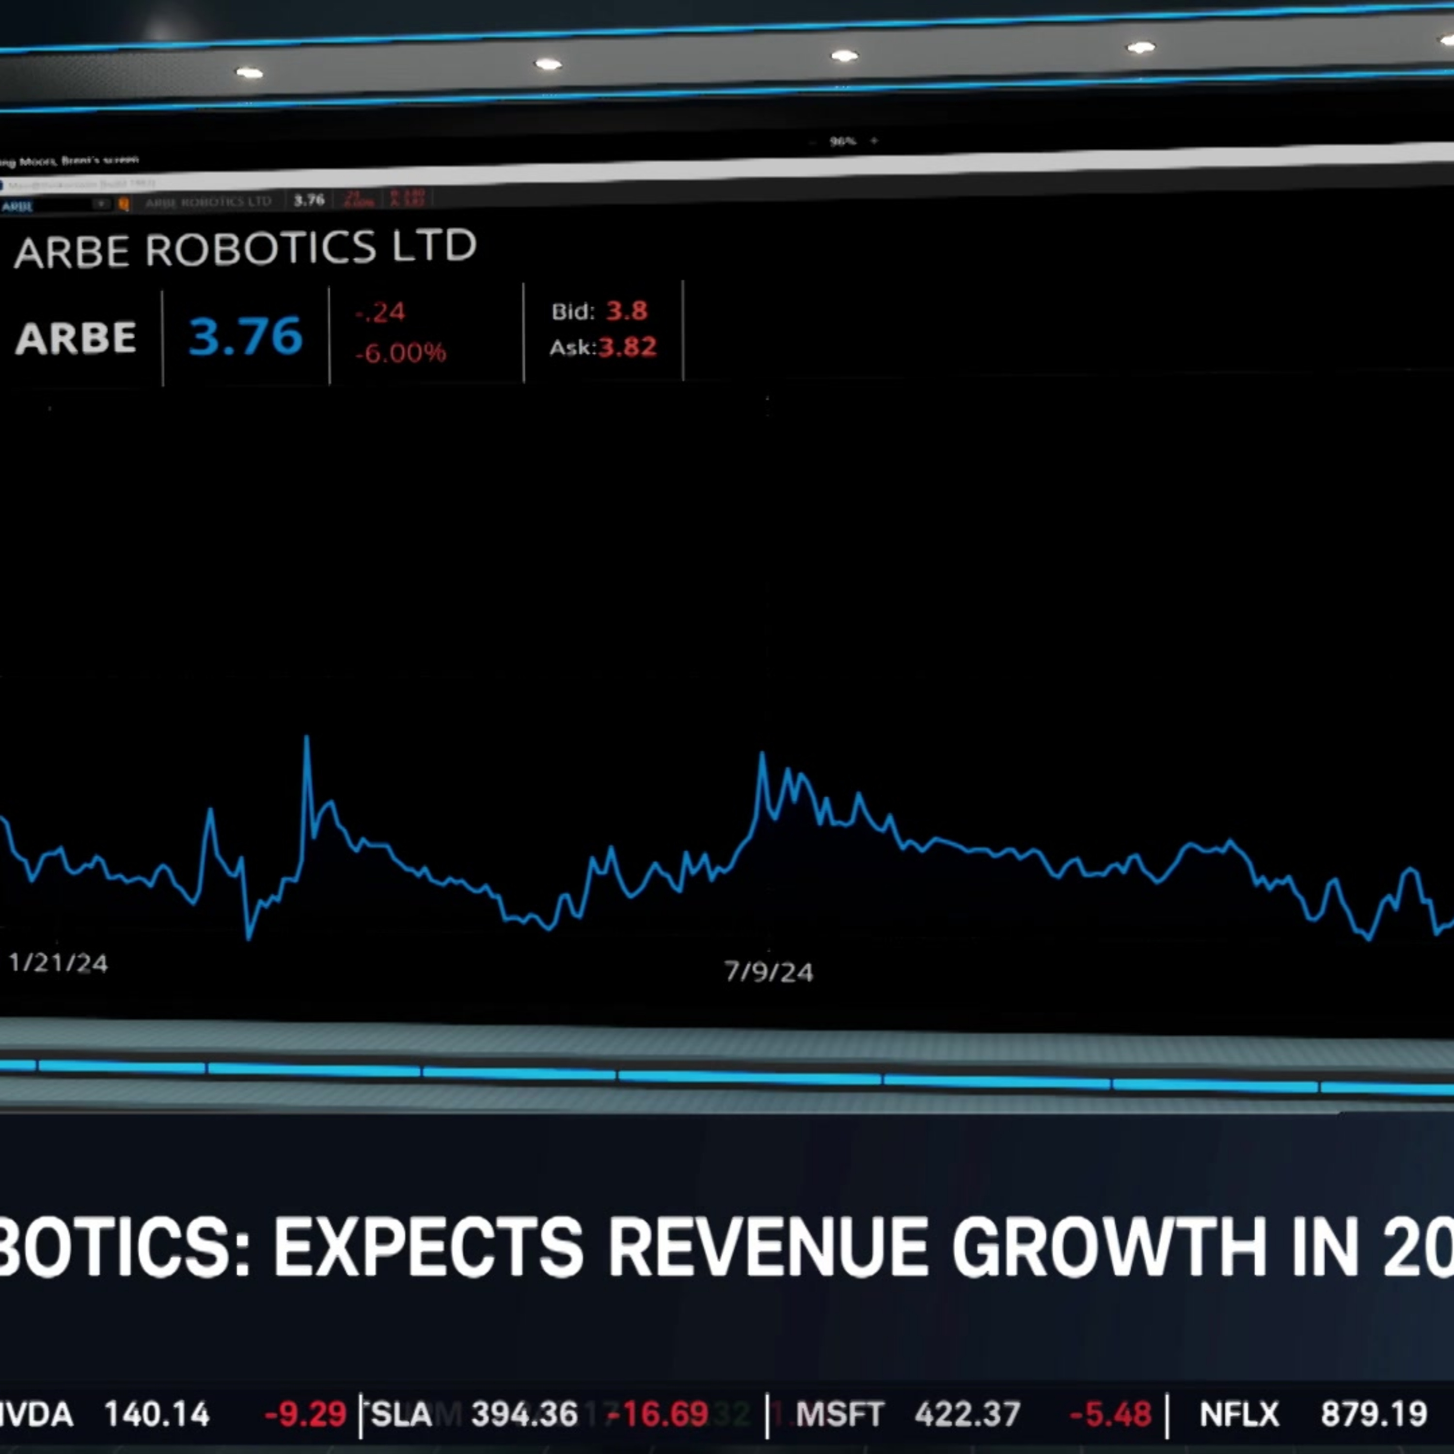
Task: Click the small 3.76 price in the toolbar row
Action: (309, 200)
